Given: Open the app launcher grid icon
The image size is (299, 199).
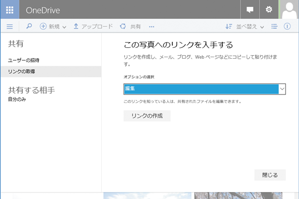Looking at the screenshot, I should 10,10.
